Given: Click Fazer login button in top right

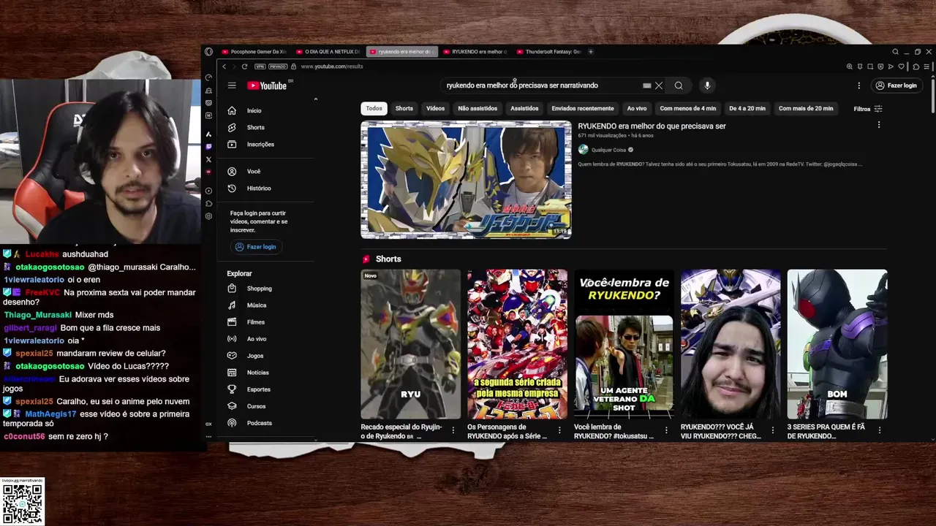Looking at the screenshot, I should (896, 85).
